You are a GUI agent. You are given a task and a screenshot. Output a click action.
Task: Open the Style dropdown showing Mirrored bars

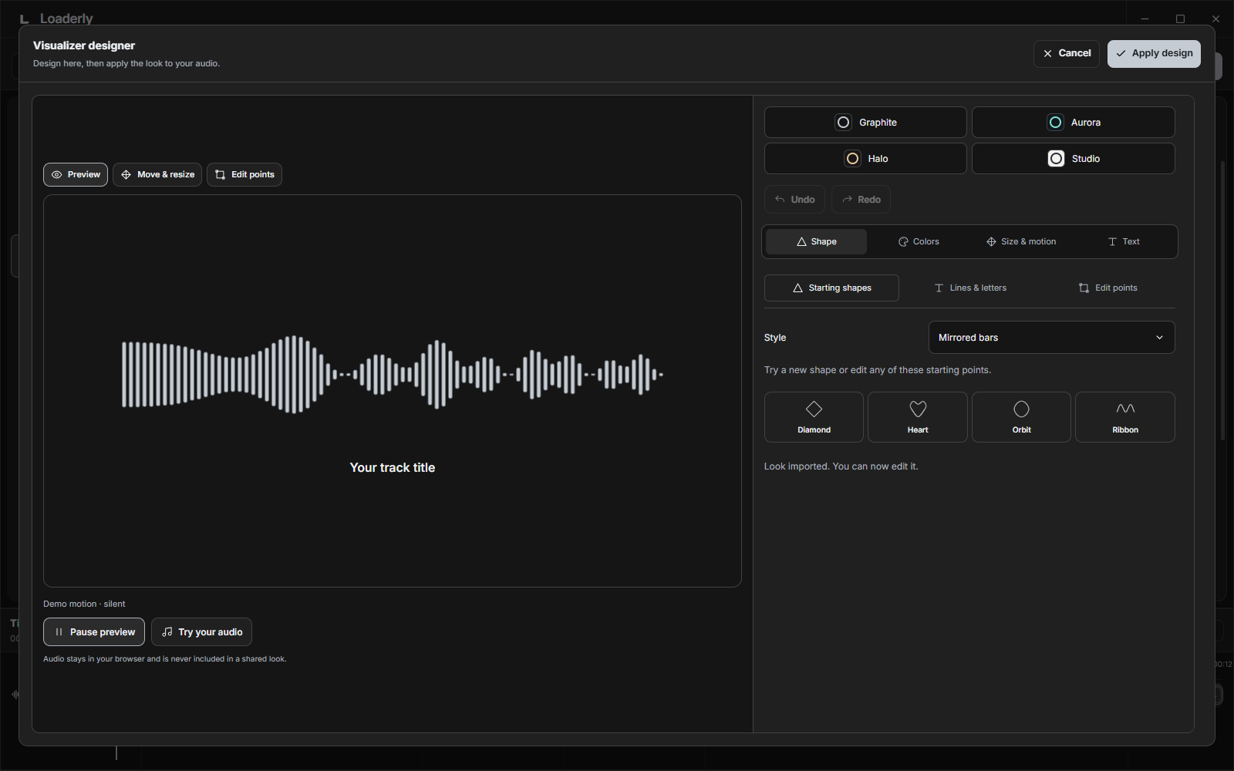click(x=1051, y=338)
